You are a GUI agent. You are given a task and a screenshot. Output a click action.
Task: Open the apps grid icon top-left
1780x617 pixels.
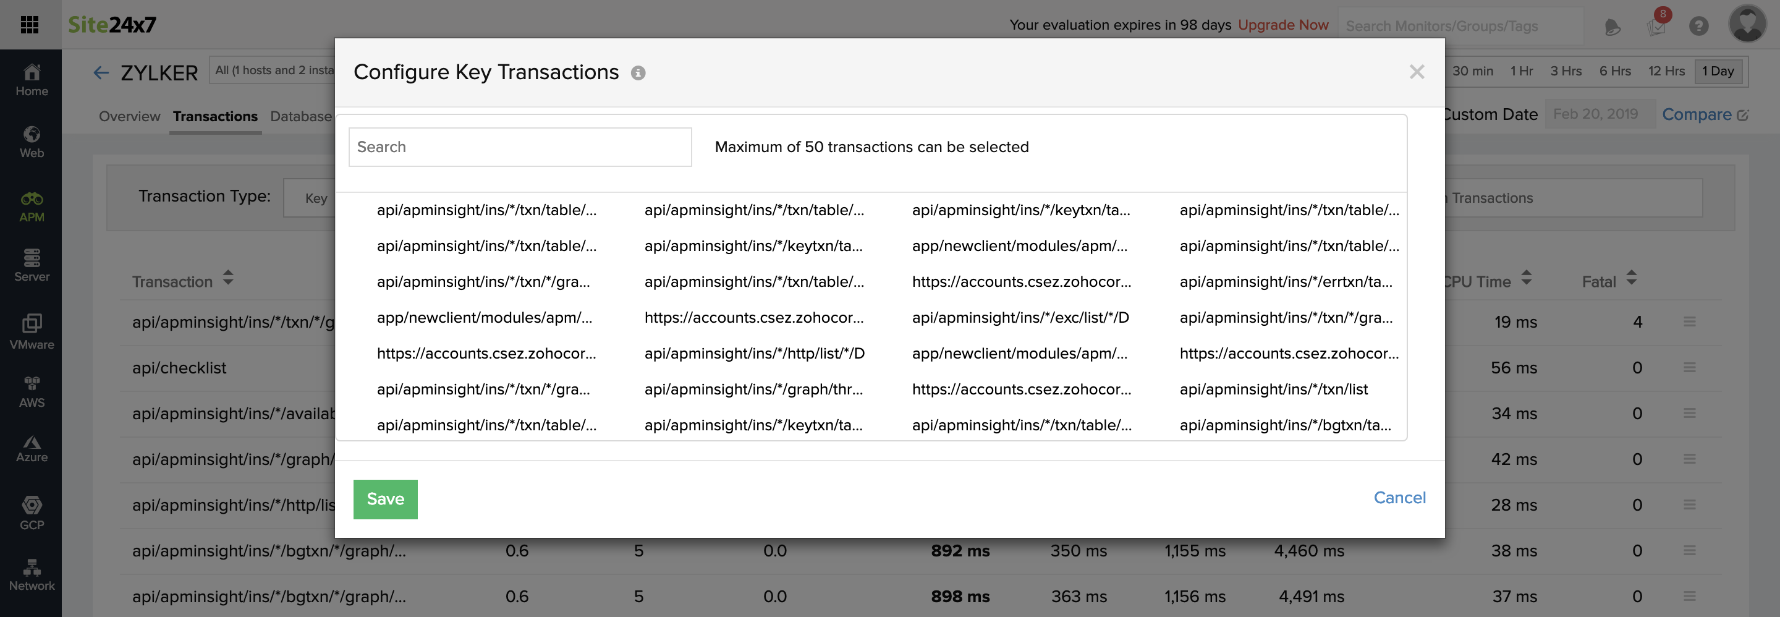click(29, 24)
